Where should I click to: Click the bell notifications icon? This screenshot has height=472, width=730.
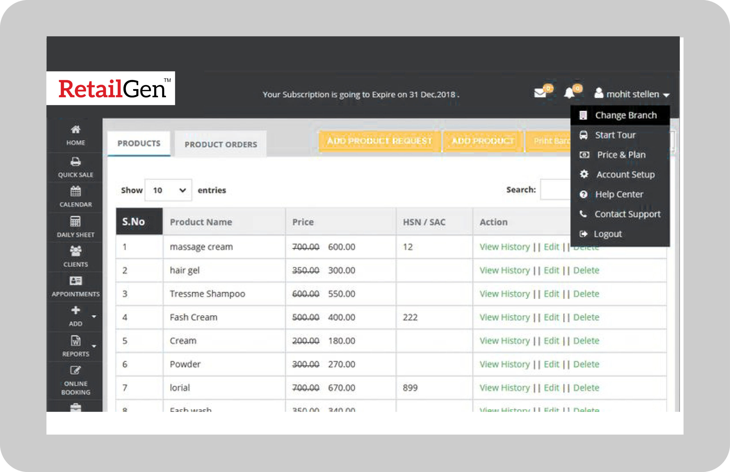[569, 93]
